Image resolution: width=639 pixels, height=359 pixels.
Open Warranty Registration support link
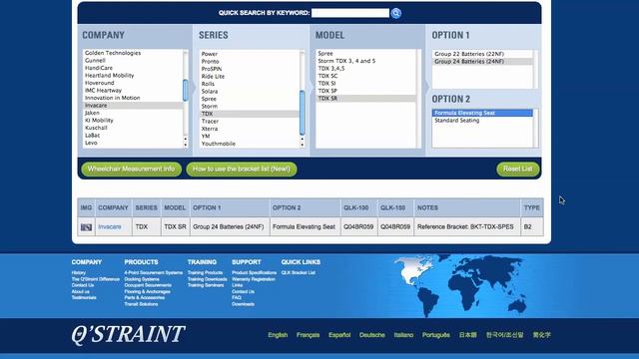[x=254, y=279]
